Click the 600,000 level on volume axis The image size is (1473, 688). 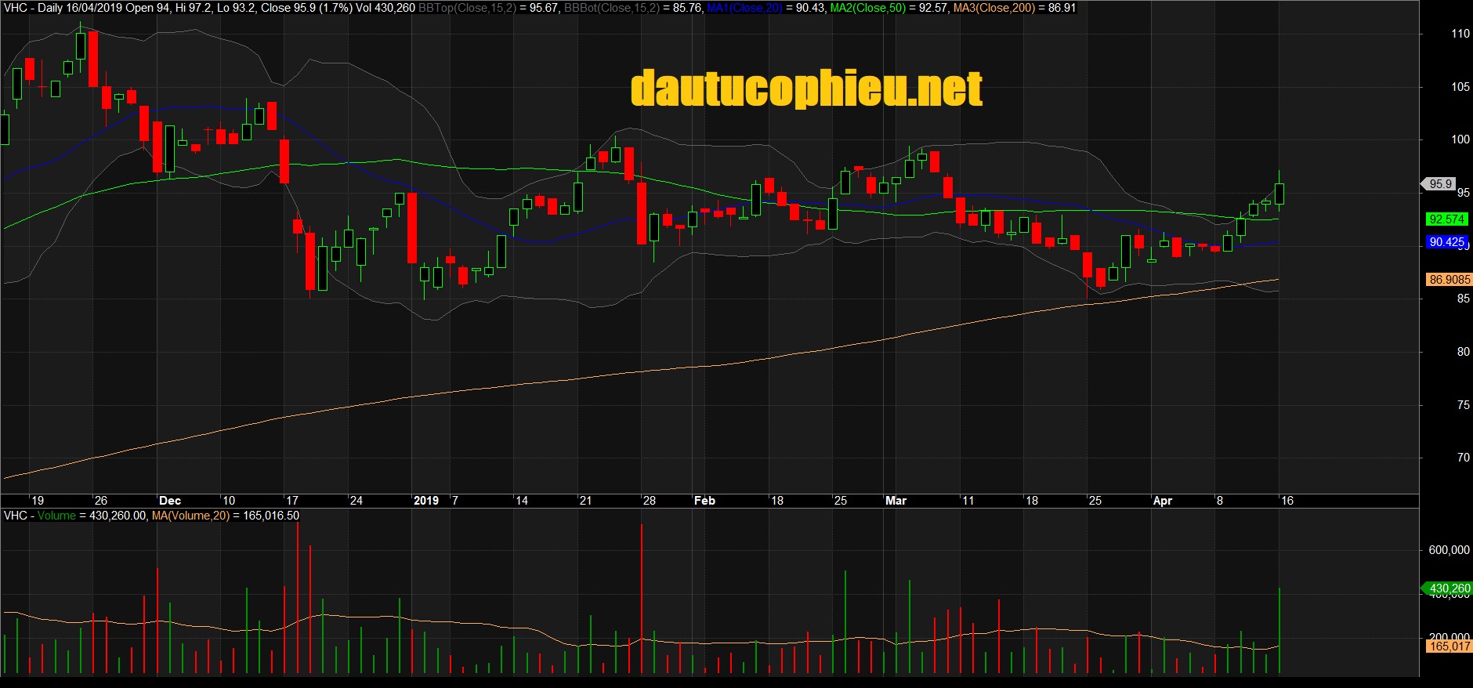point(1449,550)
